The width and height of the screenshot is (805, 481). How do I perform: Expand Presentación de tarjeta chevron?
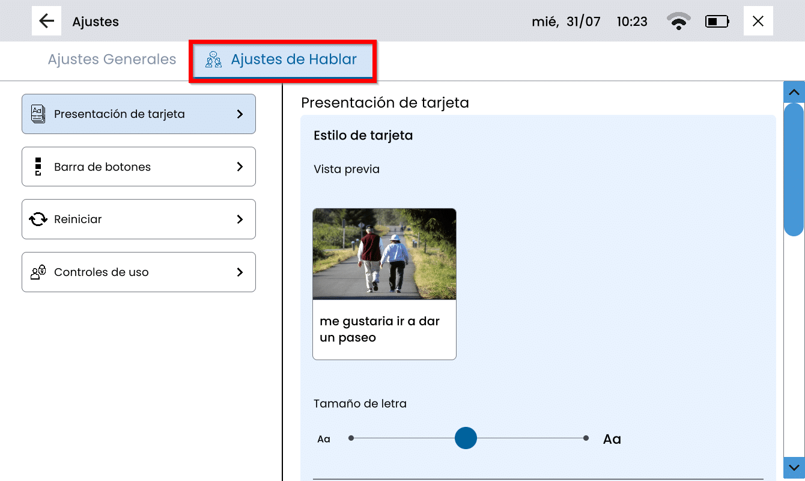(240, 114)
